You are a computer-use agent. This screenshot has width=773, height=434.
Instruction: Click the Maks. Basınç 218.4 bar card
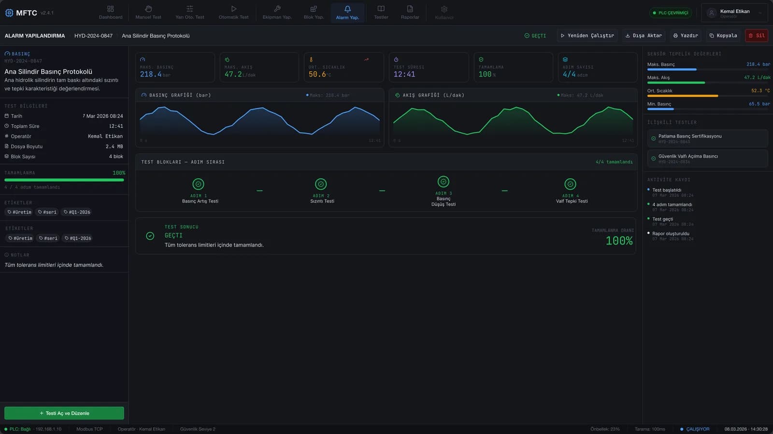[x=175, y=67]
